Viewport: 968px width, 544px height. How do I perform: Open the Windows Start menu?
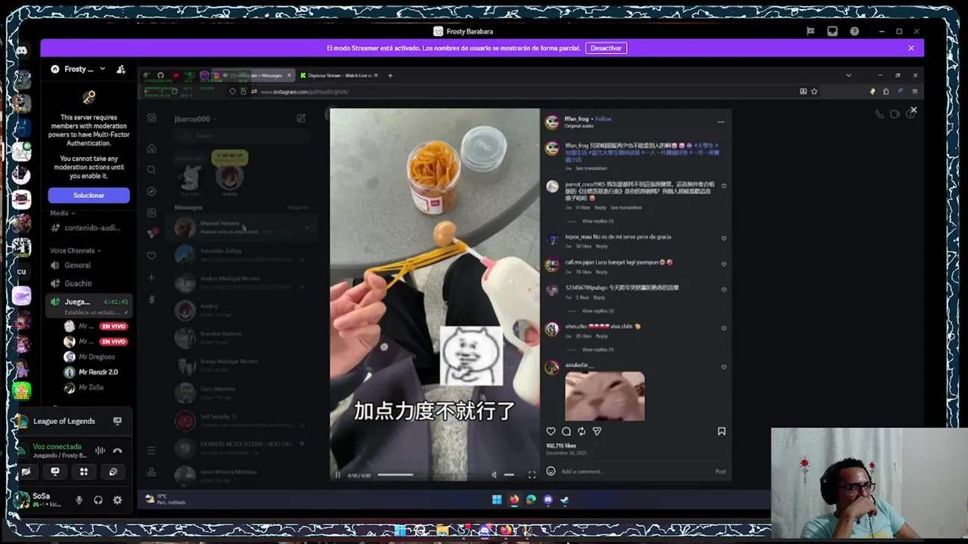tap(497, 499)
